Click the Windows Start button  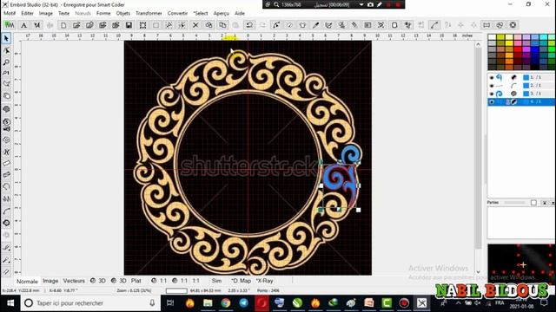10,303
